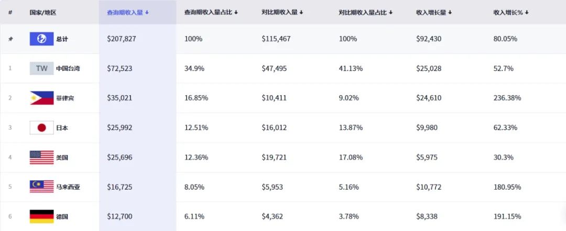Viewport: 566px width, 231px height.
Task: Select the 马来西亚 row label
Action: point(68,187)
